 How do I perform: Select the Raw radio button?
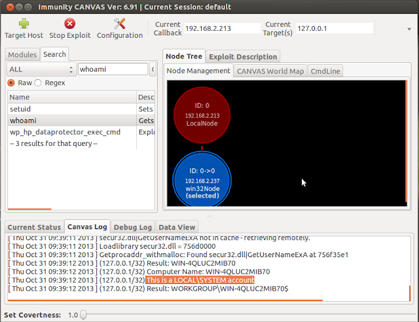click(11, 83)
